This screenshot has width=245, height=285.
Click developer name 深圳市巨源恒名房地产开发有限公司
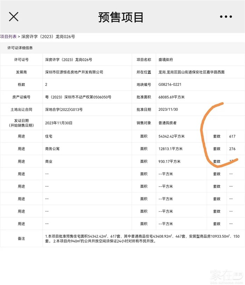74,72
